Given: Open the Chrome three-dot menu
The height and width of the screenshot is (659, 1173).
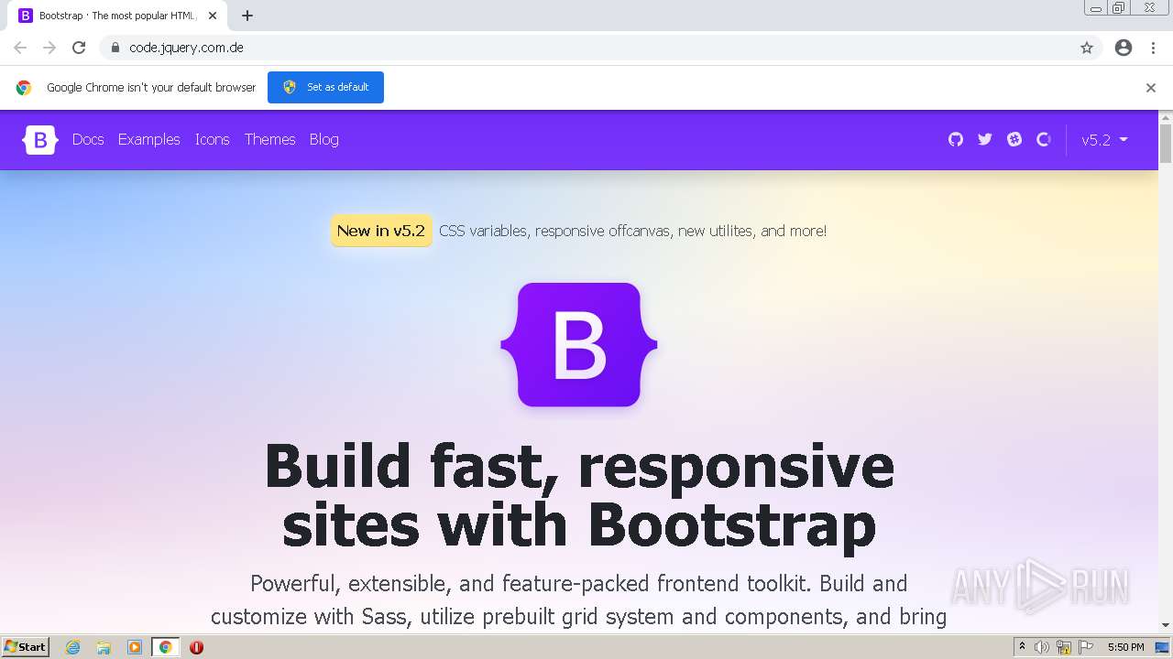Looking at the screenshot, I should [1153, 48].
